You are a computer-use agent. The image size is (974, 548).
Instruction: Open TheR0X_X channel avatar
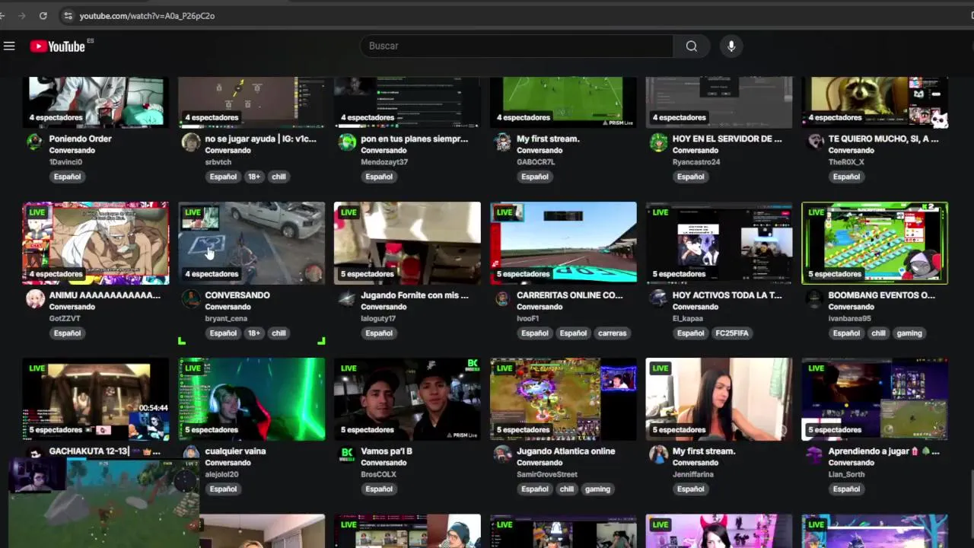click(x=815, y=142)
